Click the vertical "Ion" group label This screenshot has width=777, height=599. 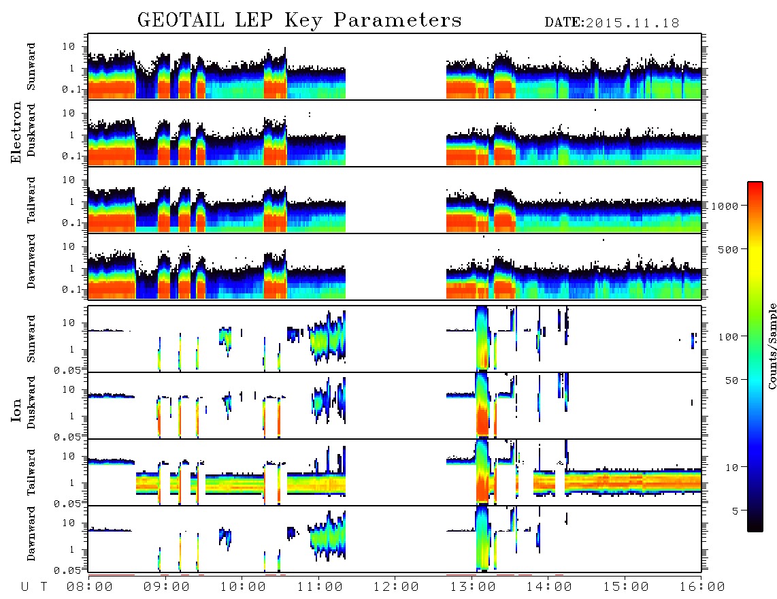pos(16,410)
